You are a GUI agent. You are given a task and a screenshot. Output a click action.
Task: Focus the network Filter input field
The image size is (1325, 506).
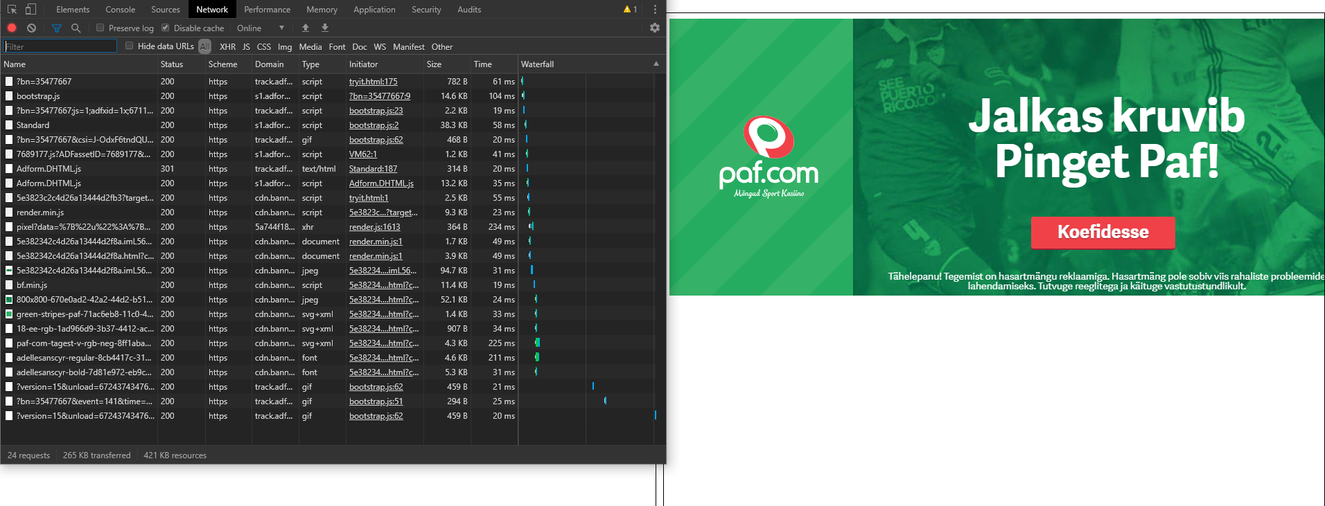(60, 46)
